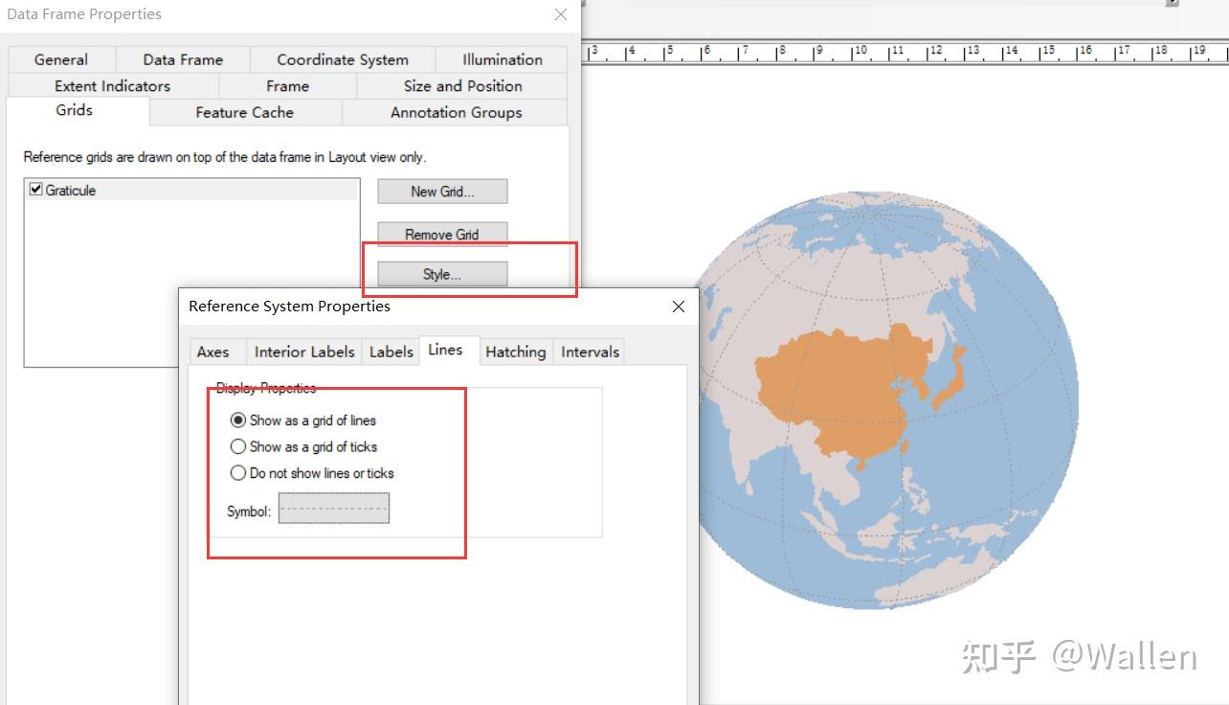Image resolution: width=1229 pixels, height=705 pixels.
Task: Select the Graticule entry in the grids list
Action: point(68,189)
